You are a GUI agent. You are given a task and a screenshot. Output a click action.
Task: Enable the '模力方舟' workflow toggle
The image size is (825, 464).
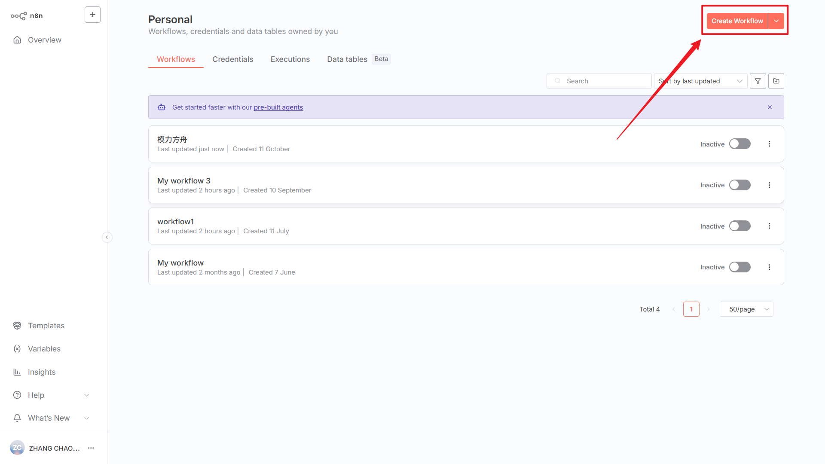(739, 143)
